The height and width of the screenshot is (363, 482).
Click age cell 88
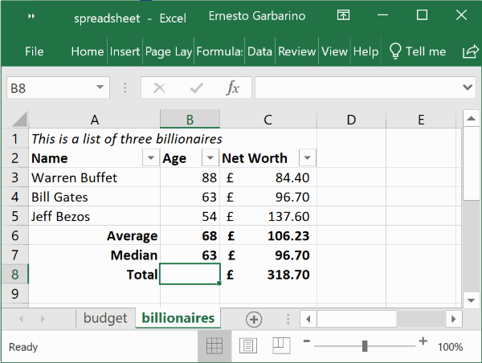tap(190, 177)
